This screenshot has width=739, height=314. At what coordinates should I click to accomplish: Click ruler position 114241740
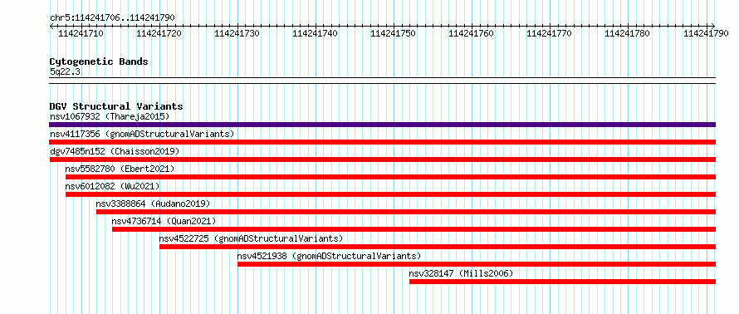pyautogui.click(x=316, y=33)
